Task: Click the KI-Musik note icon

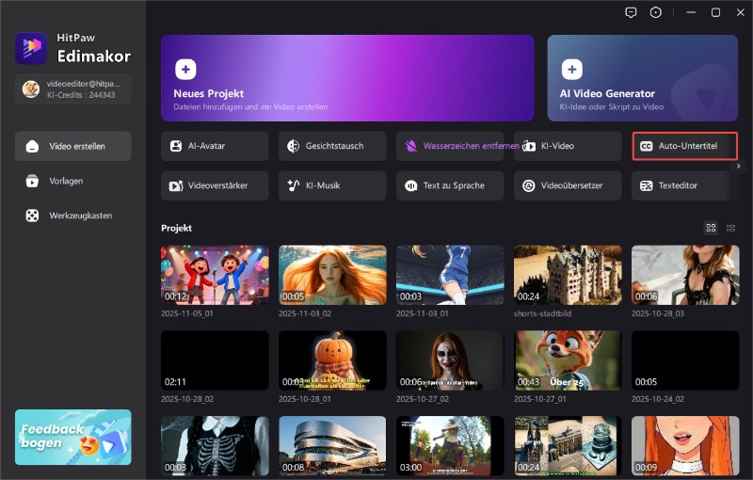Action: click(x=293, y=185)
